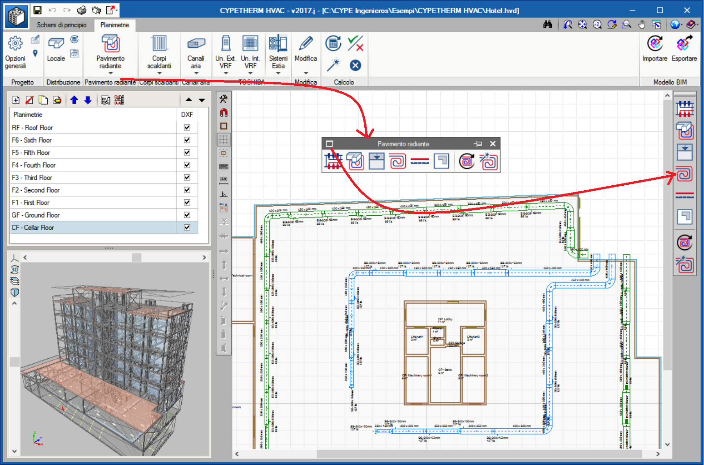Click the binoculars search icon

[548, 25]
